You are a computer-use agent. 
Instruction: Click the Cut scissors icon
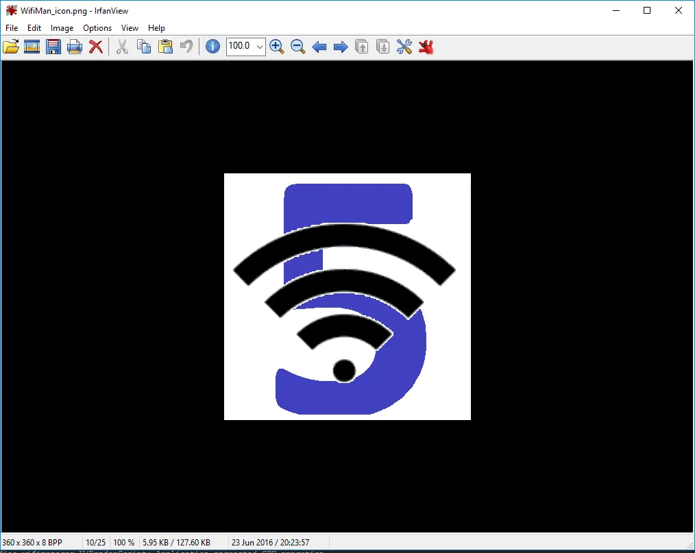pyautogui.click(x=122, y=47)
